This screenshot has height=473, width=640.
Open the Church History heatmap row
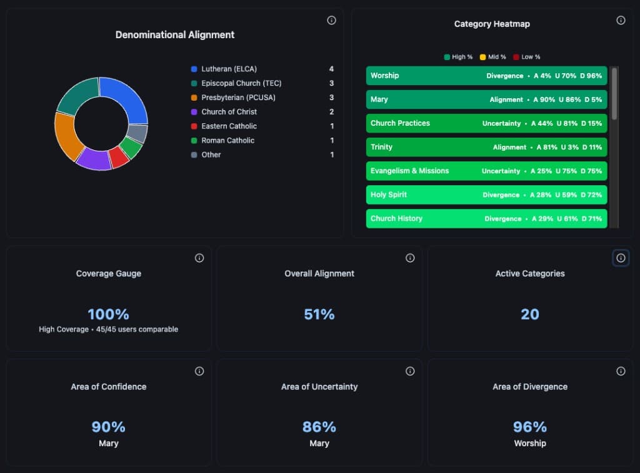[486, 218]
